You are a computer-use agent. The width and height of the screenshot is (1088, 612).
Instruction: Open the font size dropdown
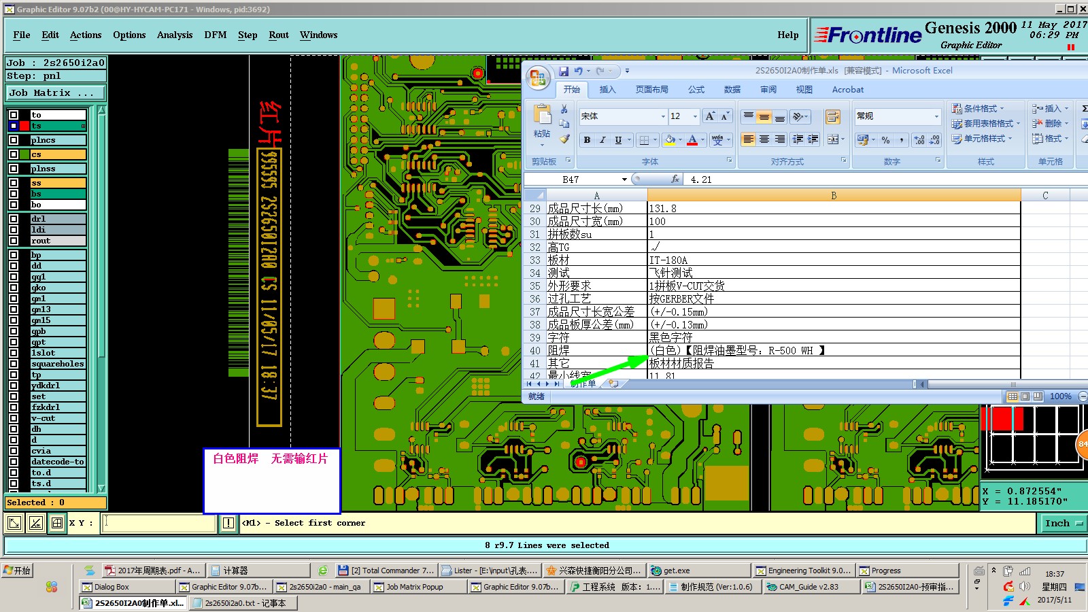[x=694, y=116]
